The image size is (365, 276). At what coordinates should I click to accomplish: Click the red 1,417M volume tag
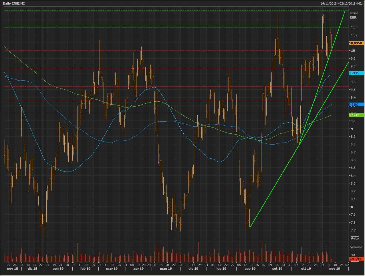click(355, 259)
